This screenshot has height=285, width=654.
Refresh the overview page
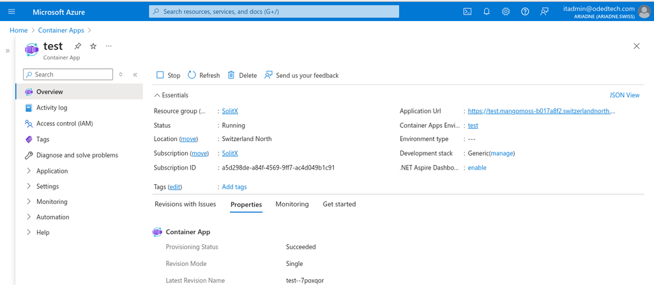[x=204, y=75]
